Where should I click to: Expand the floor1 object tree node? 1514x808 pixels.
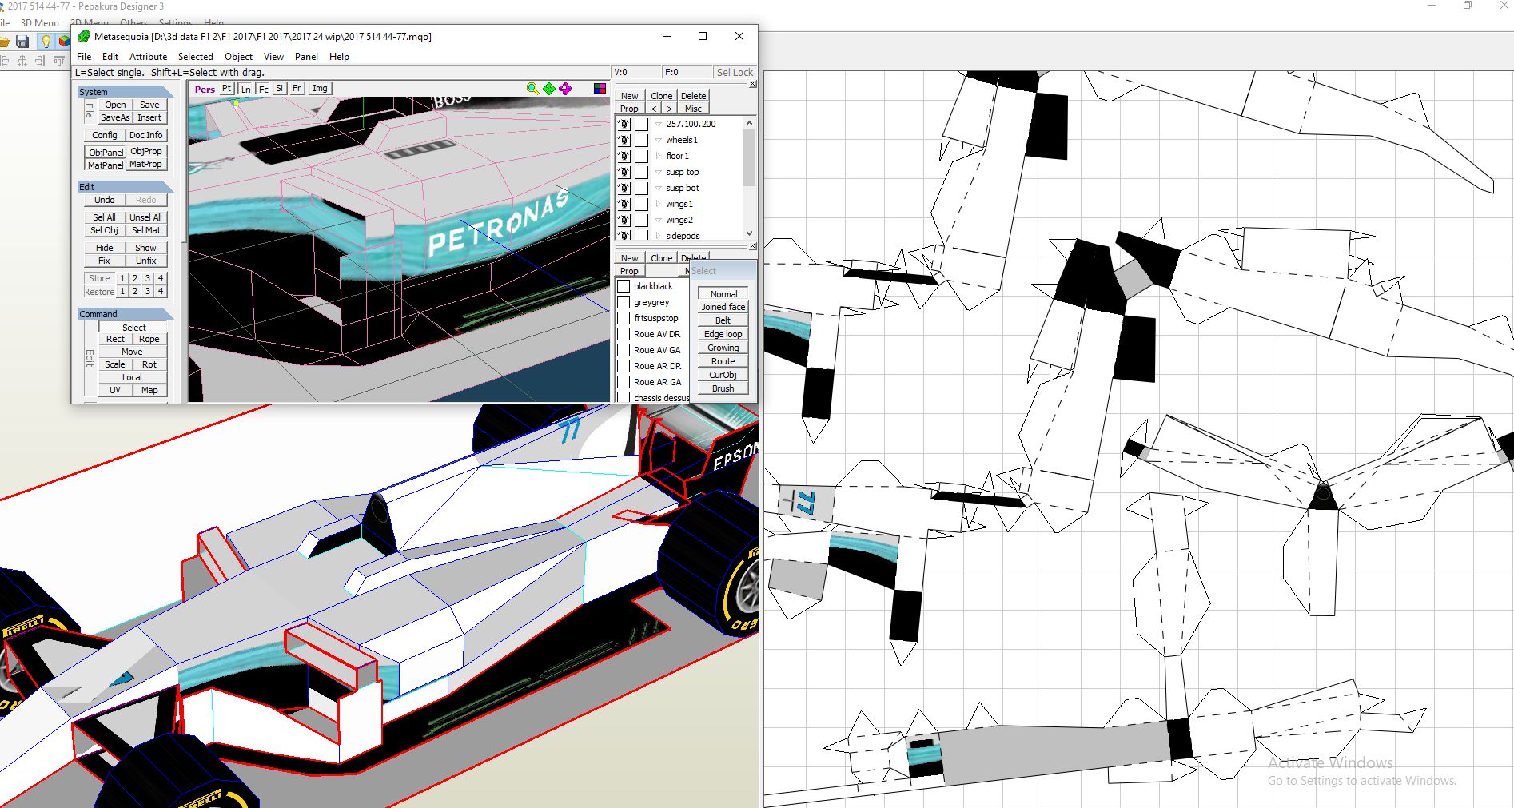coord(658,156)
